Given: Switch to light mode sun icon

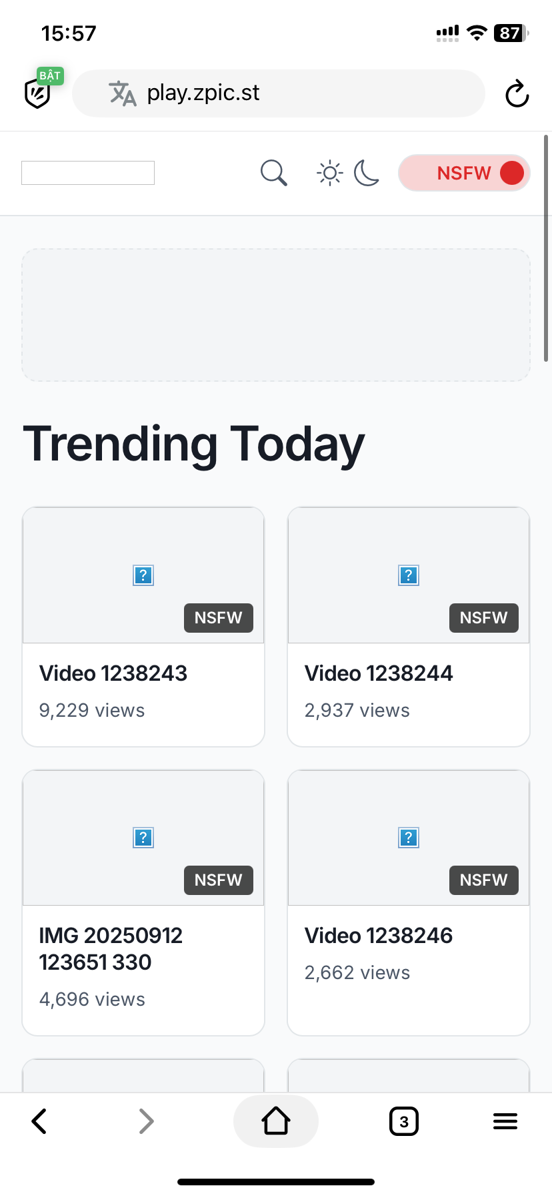Looking at the screenshot, I should coord(329,173).
